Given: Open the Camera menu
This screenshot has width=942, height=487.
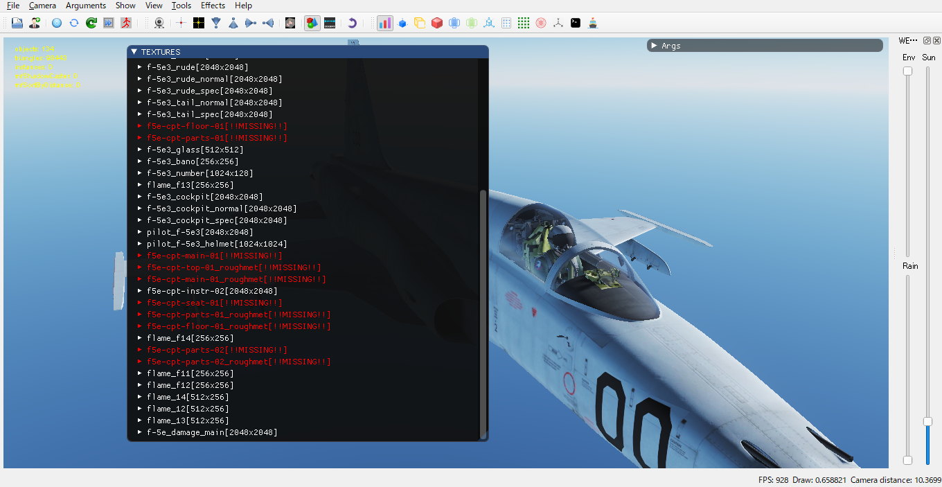Looking at the screenshot, I should [x=42, y=6].
